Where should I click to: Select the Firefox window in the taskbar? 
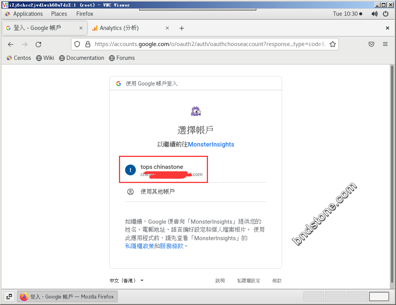(x=67, y=297)
